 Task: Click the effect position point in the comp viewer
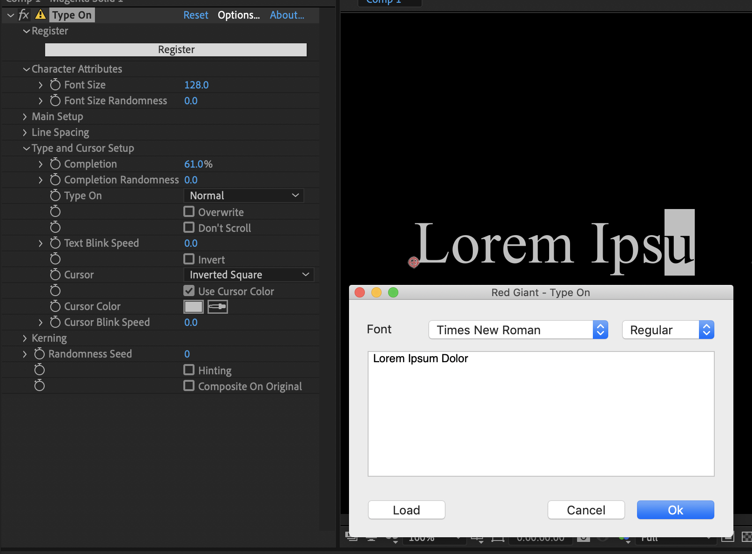[x=413, y=262]
